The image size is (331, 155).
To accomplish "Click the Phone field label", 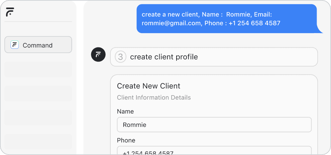I will pos(126,140).
